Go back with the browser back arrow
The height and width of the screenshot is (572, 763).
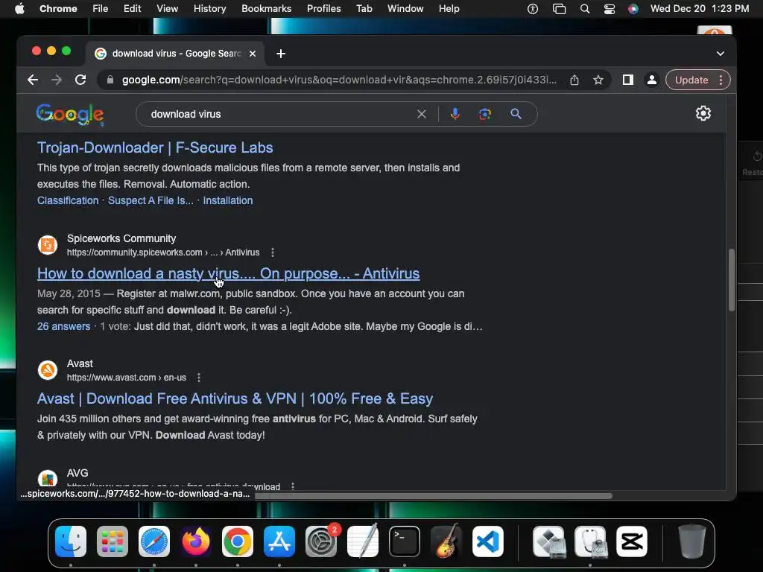tap(33, 80)
